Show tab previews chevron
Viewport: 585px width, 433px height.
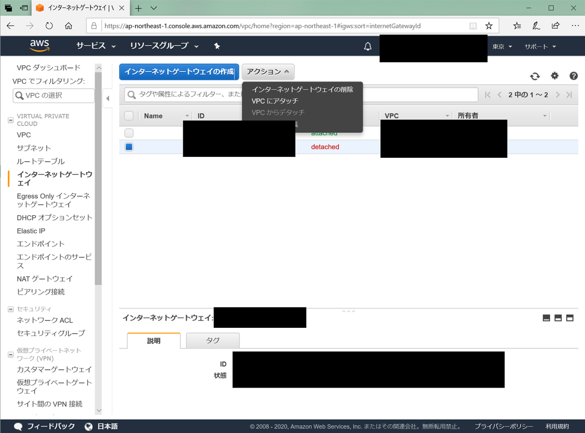click(154, 8)
